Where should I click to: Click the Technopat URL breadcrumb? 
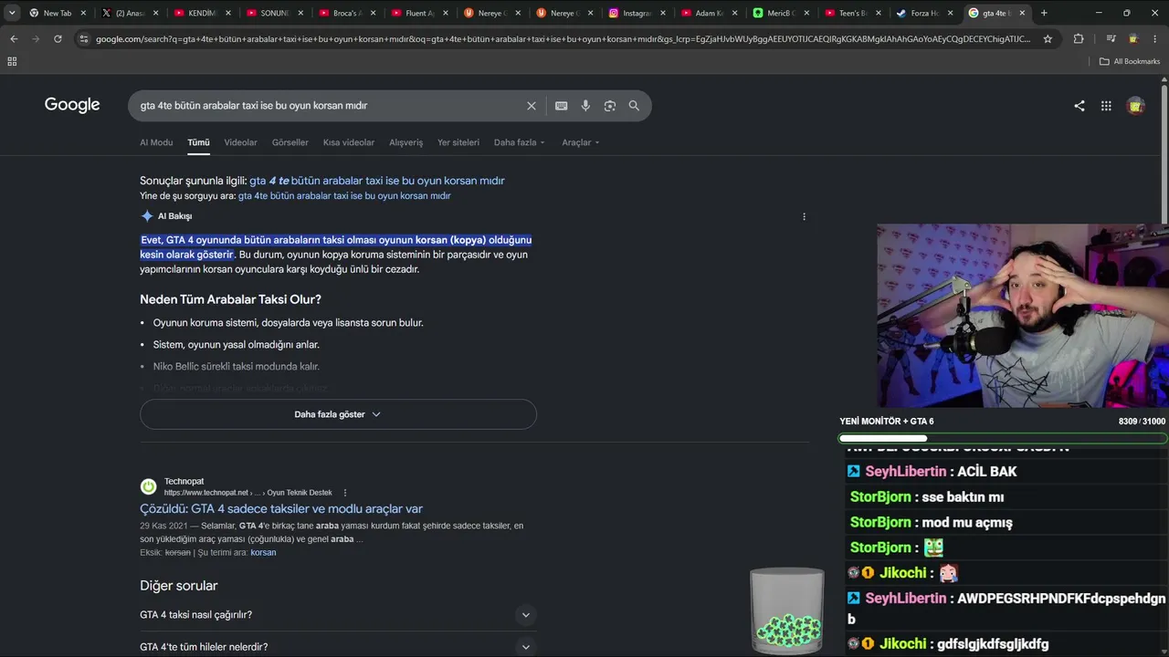tap(248, 493)
